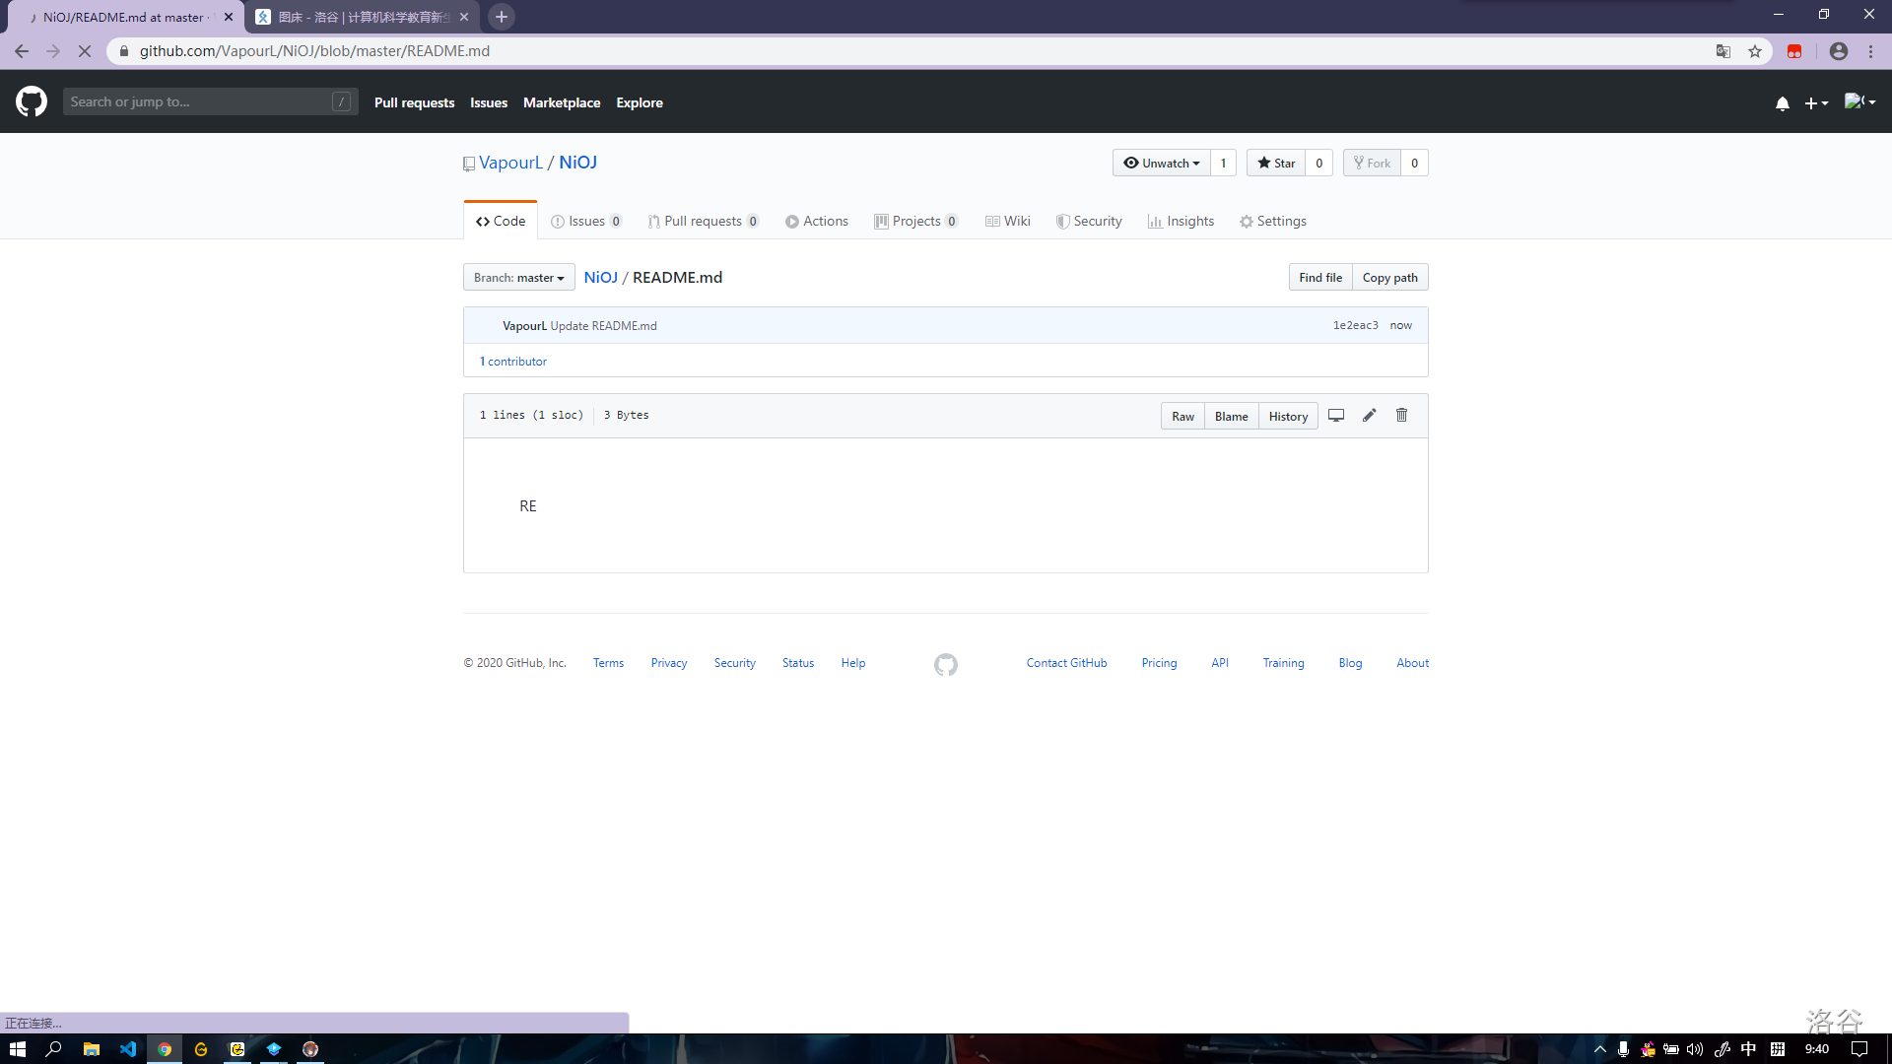
Task: Click Find file button
Action: (1320, 278)
